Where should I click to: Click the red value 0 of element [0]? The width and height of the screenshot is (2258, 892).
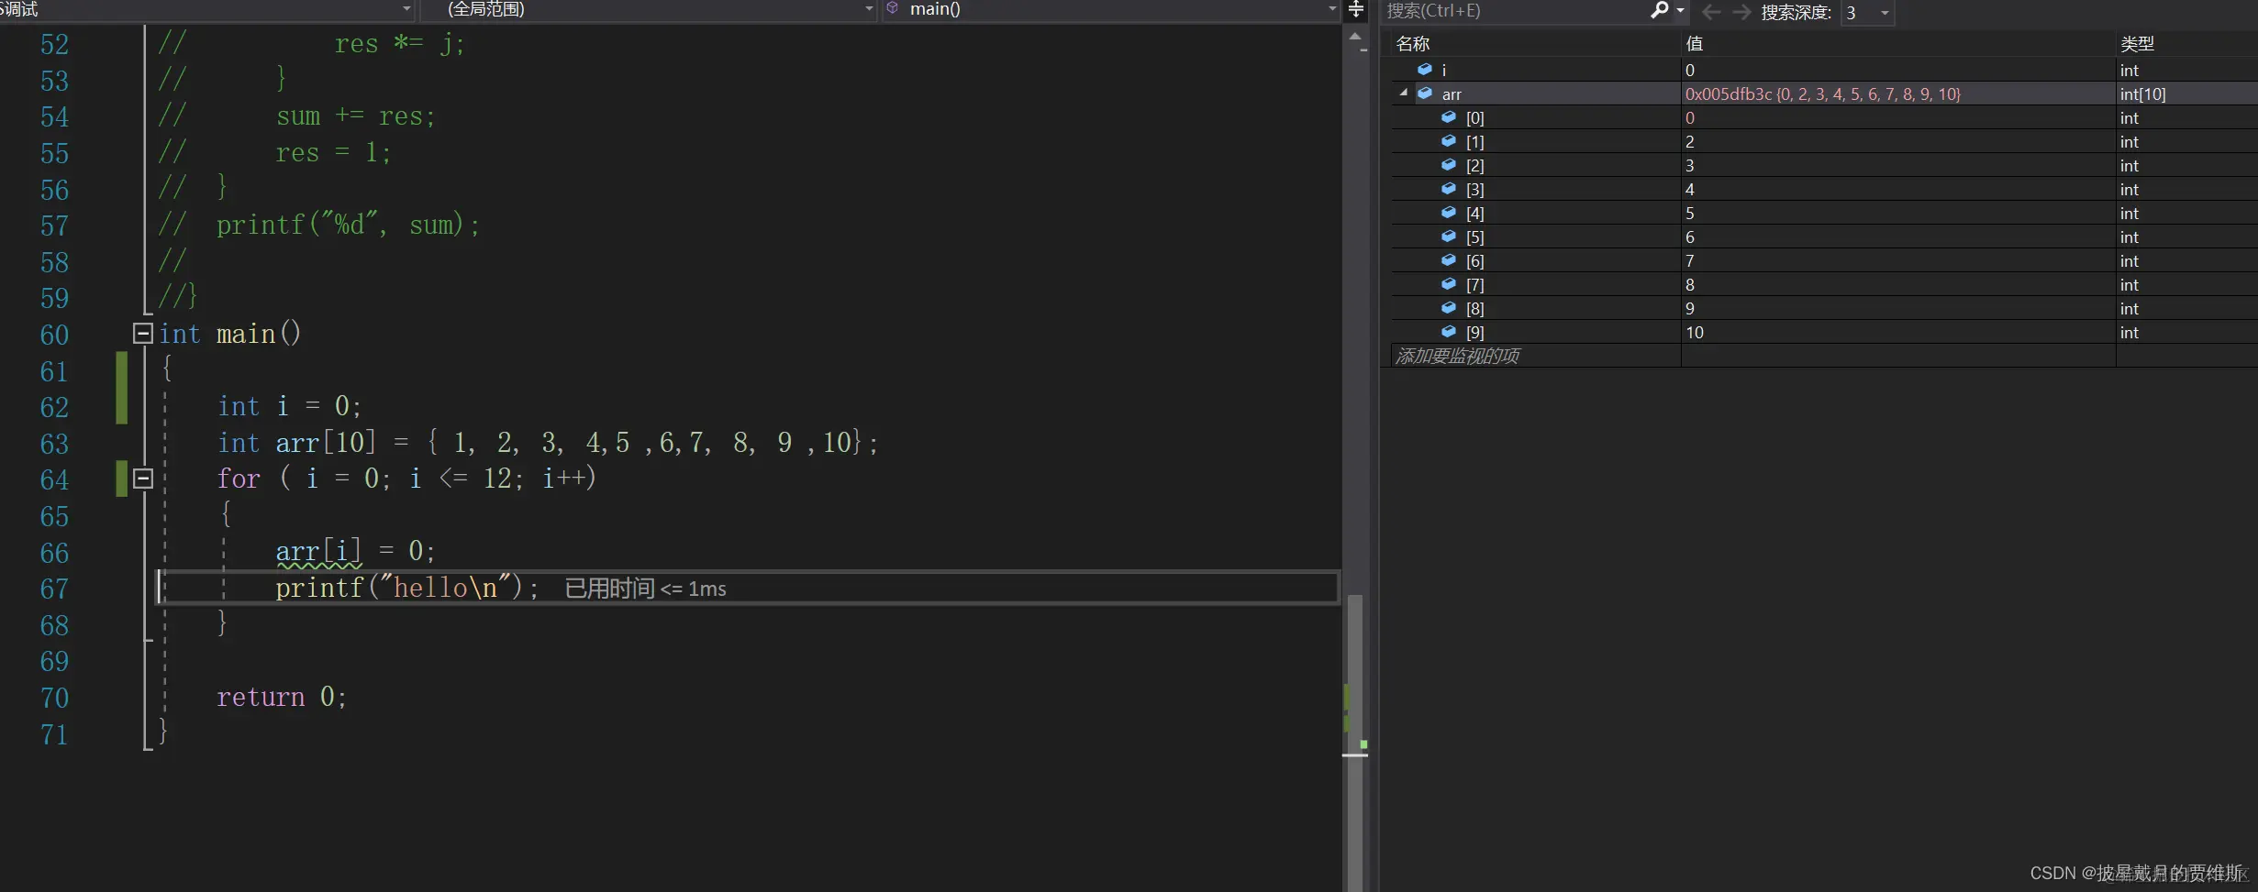[1690, 117]
